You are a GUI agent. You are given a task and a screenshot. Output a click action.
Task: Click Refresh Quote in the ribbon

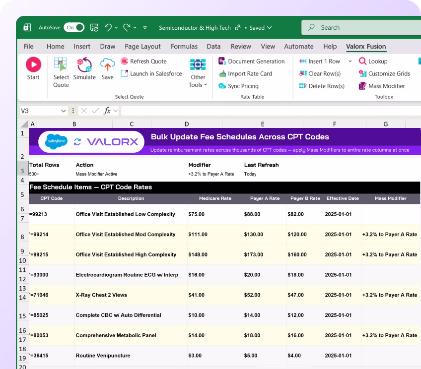pyautogui.click(x=143, y=61)
